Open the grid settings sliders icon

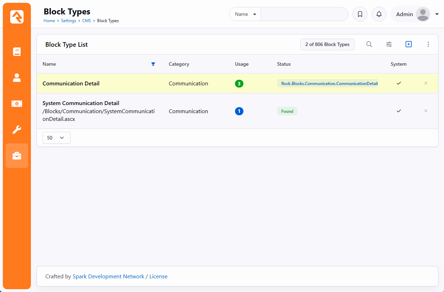point(389,44)
